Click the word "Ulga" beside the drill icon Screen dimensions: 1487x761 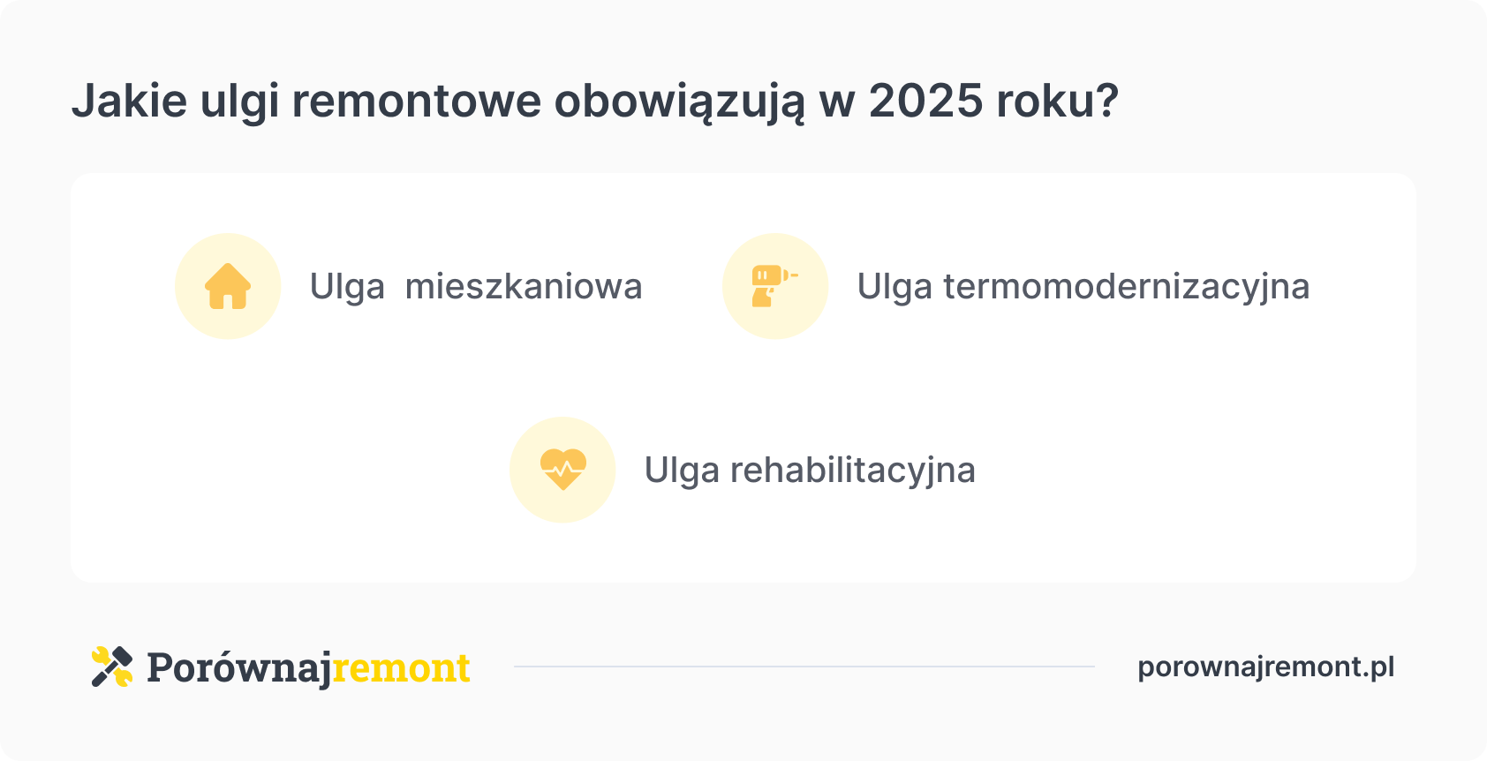point(894,287)
